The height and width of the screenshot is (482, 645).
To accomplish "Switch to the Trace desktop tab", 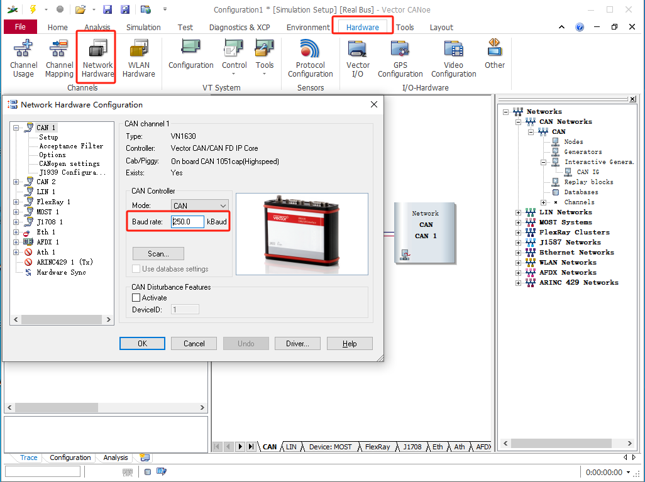I will point(28,457).
